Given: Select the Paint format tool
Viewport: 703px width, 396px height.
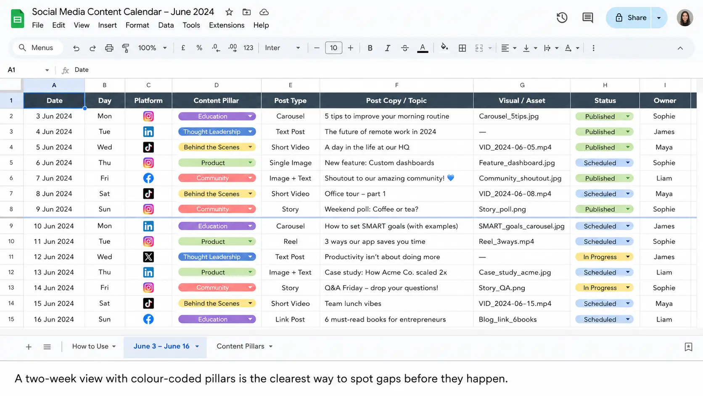Looking at the screenshot, I should point(126,48).
